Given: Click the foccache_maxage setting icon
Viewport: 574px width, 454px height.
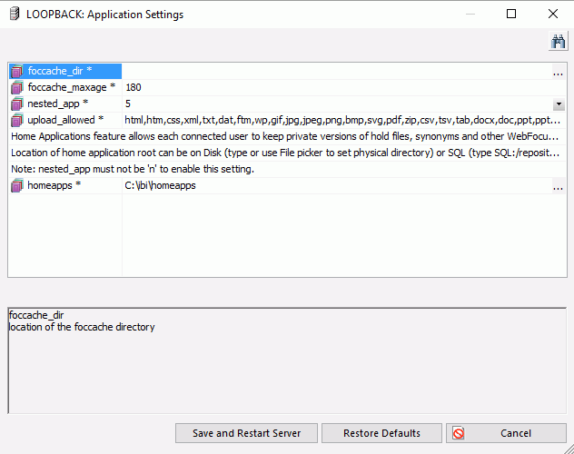Looking at the screenshot, I should coord(17,87).
